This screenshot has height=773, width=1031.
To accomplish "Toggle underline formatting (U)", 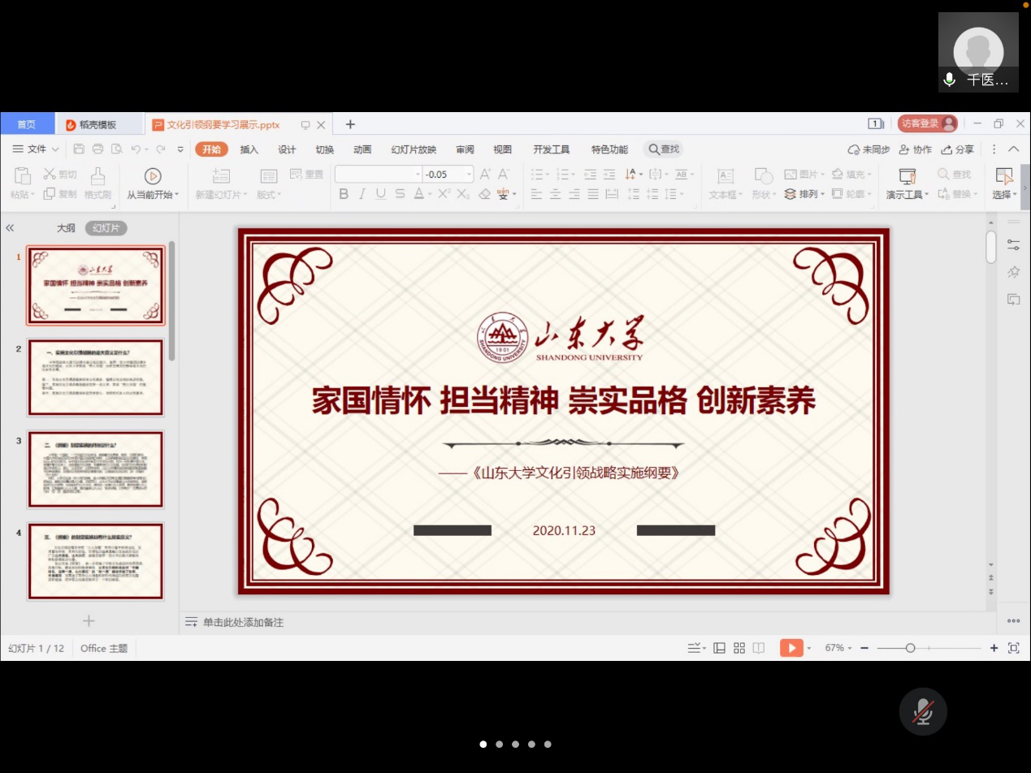I will [x=381, y=194].
